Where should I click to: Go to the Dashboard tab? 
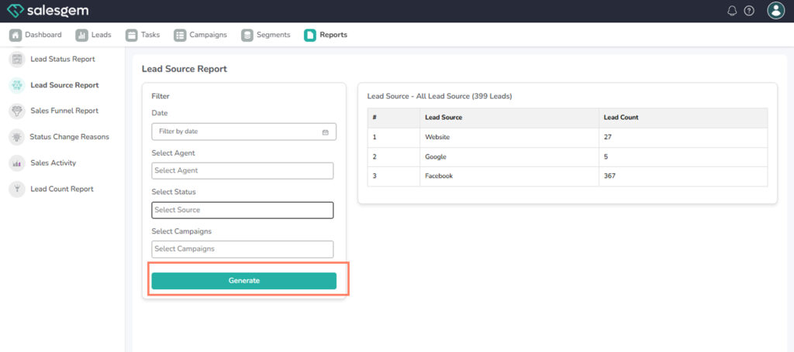coord(36,35)
